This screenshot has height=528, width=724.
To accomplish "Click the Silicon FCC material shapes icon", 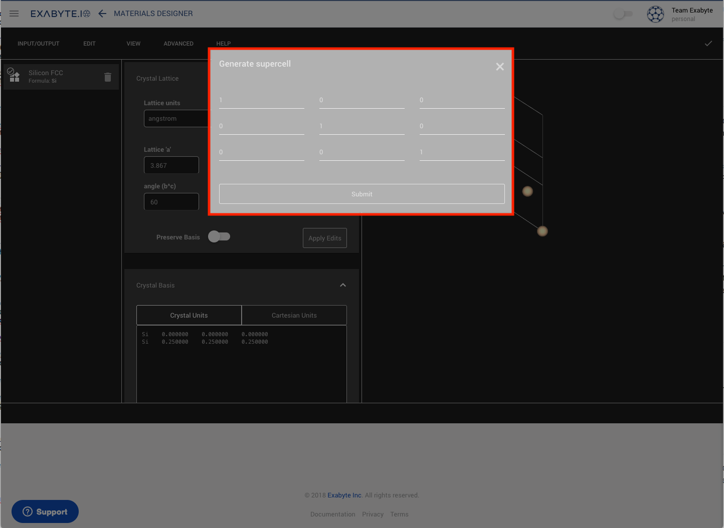I will click(x=14, y=76).
